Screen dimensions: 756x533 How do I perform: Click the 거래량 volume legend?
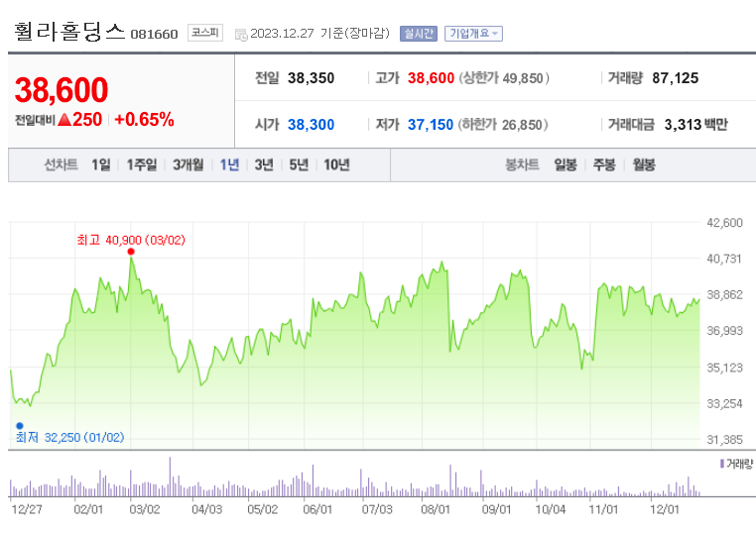[x=736, y=464]
